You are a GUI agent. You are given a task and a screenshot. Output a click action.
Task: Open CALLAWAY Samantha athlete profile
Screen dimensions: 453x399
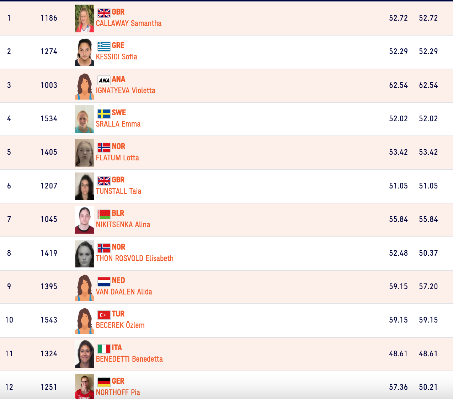pos(129,23)
